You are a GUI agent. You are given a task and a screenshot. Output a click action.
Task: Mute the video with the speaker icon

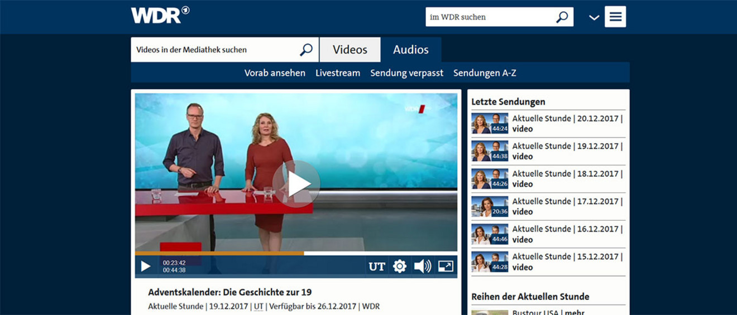[423, 266]
